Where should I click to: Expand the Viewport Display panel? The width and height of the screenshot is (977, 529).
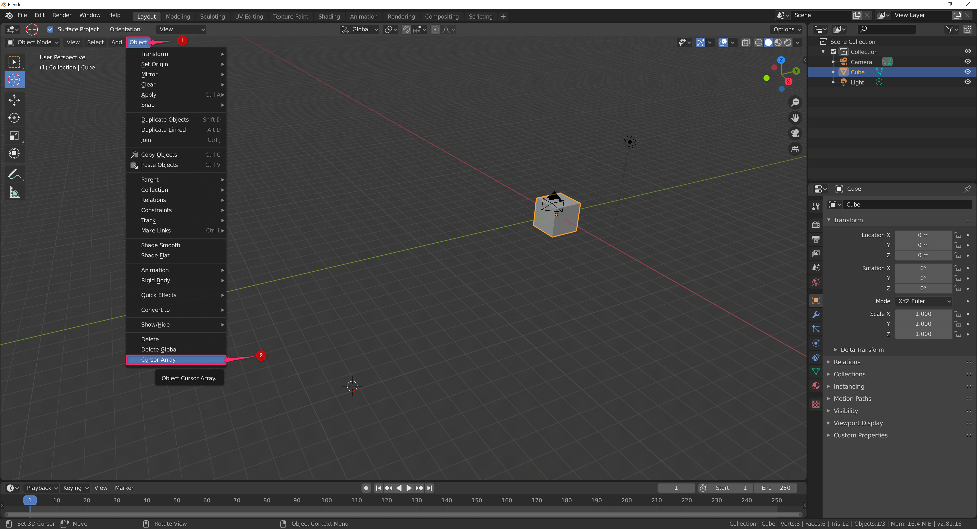[858, 423]
